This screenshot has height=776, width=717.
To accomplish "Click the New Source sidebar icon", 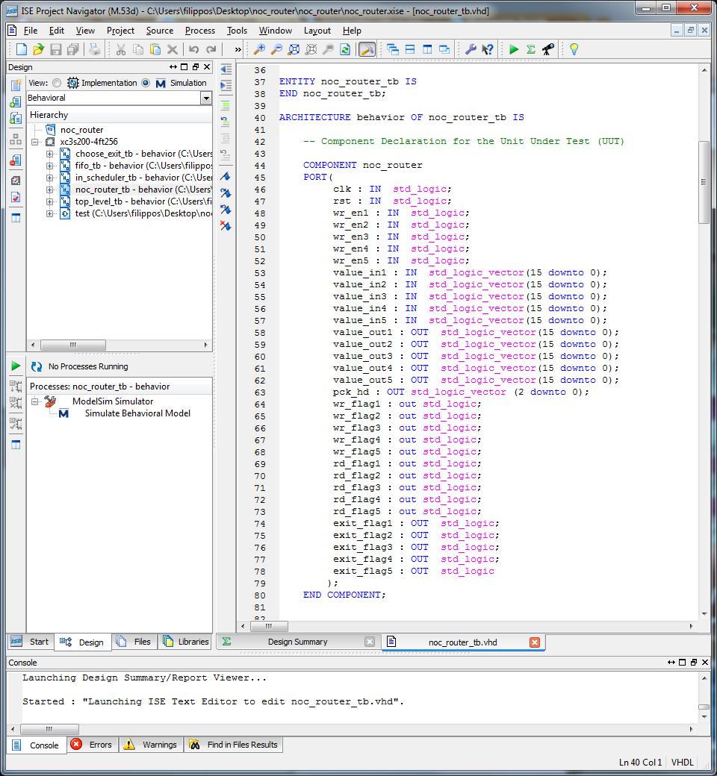I will 16,85.
